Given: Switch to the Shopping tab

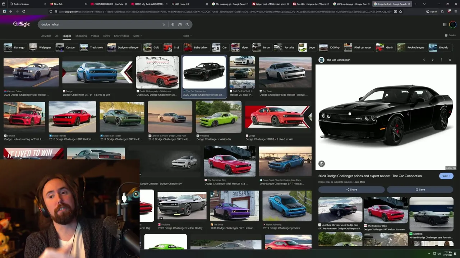Looking at the screenshot, I should [x=81, y=36].
